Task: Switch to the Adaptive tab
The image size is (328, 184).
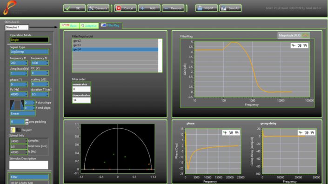Action: (89, 26)
